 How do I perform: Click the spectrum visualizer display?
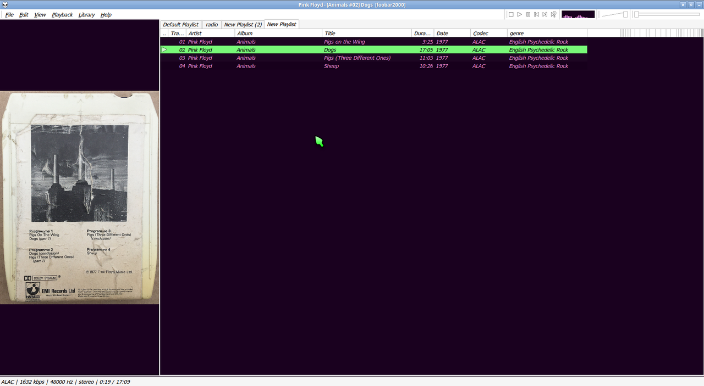click(578, 15)
